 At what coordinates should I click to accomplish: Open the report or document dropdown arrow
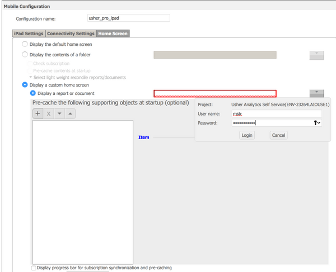[317, 93]
